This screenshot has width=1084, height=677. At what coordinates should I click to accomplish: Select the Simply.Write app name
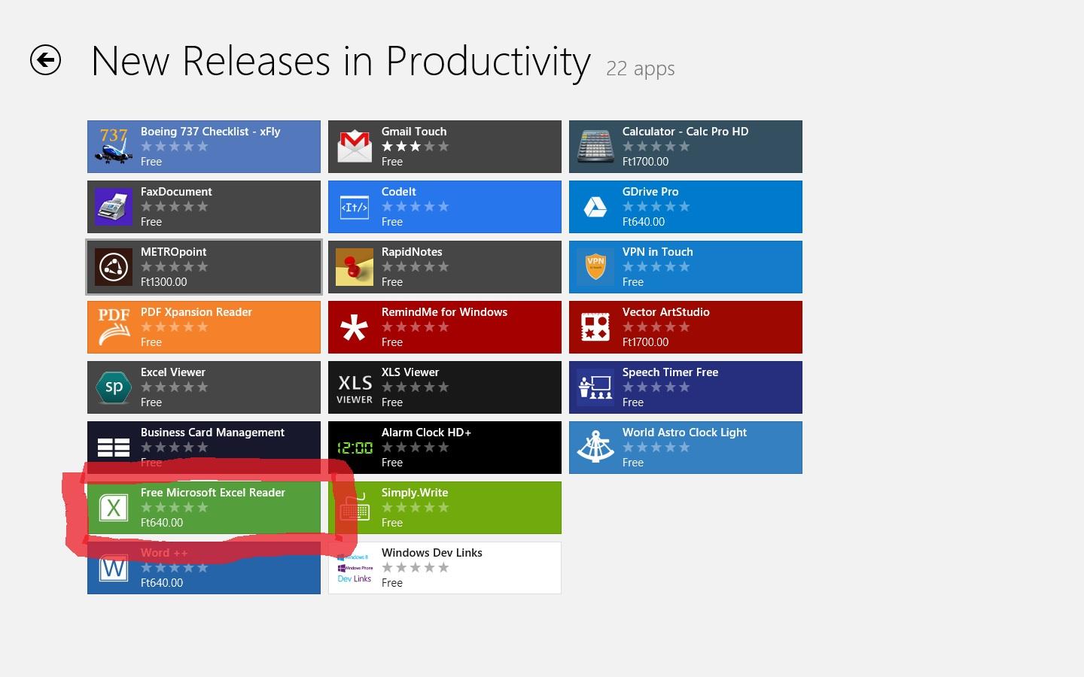(x=415, y=493)
